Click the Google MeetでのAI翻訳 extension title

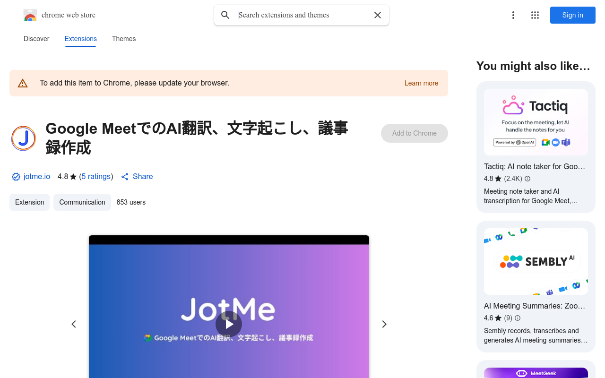click(197, 138)
